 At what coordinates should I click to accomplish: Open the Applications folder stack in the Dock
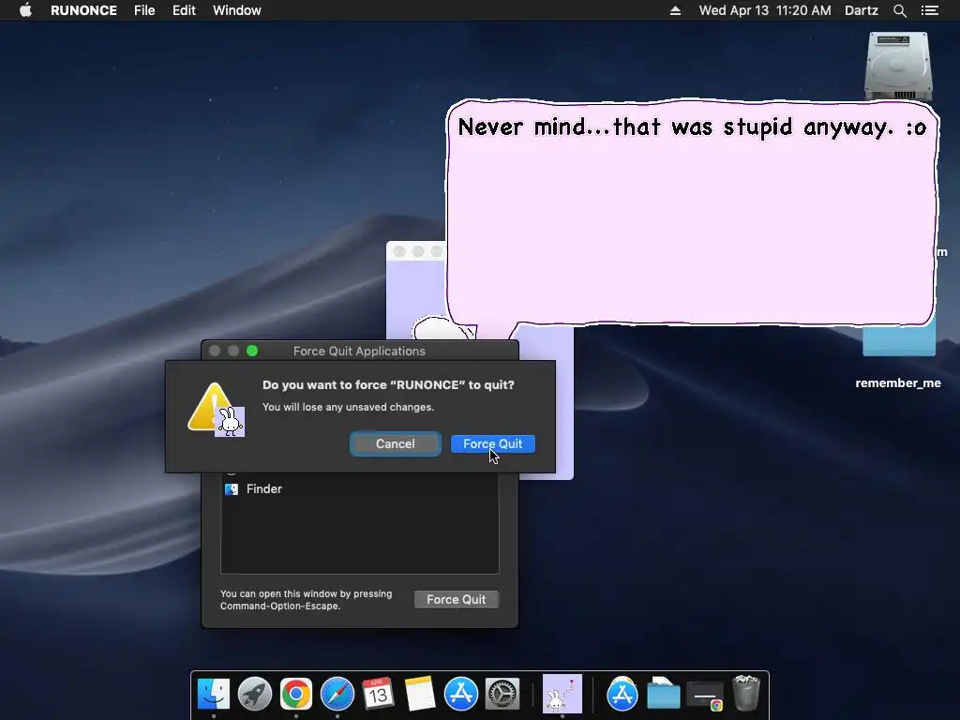click(x=622, y=695)
